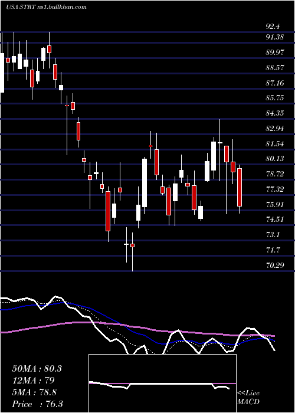Click the '<<Live MACD' label
The width and height of the screenshot is (295, 413).
coord(248,398)
